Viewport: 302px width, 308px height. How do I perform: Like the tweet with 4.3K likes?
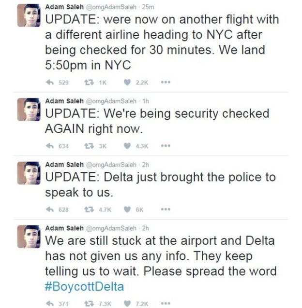point(127,146)
